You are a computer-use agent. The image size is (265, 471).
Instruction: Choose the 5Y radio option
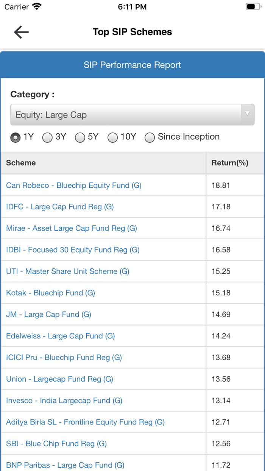[80, 137]
